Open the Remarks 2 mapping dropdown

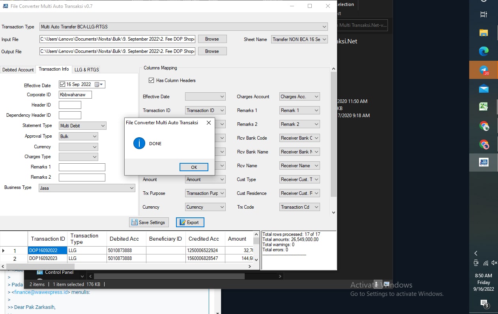coord(300,124)
